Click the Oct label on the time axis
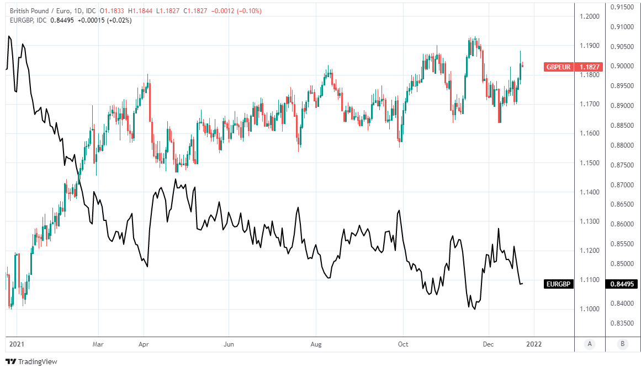 pyautogui.click(x=403, y=344)
